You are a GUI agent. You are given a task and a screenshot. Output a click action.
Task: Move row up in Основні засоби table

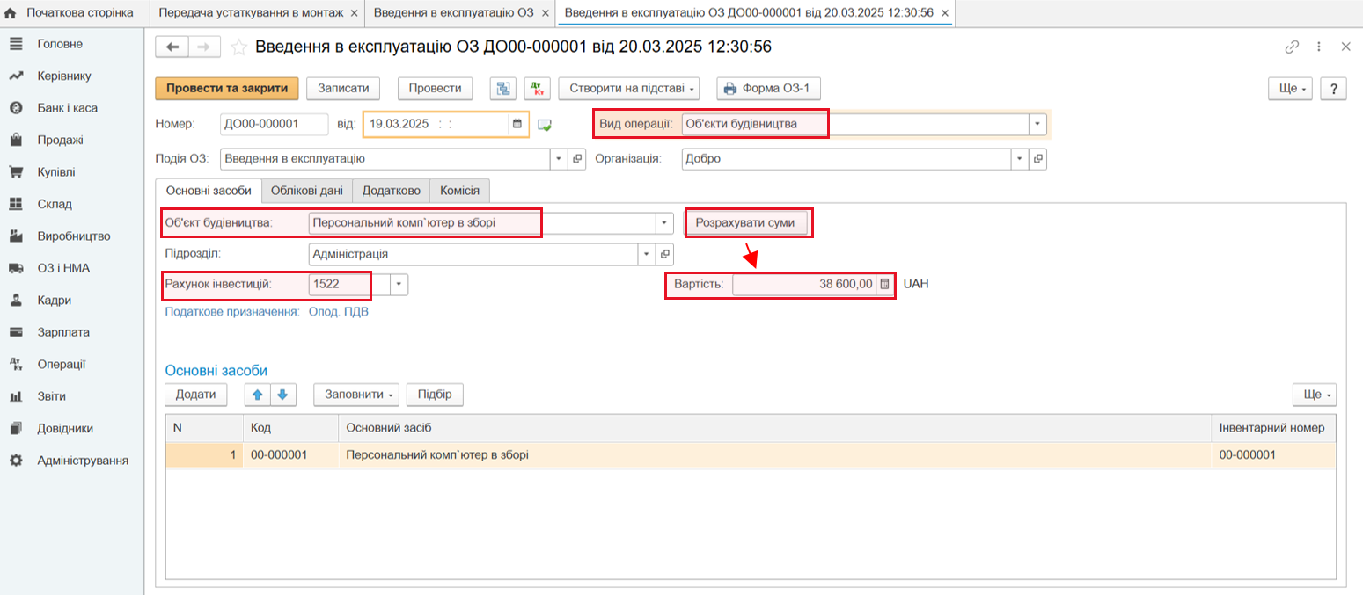click(x=258, y=395)
